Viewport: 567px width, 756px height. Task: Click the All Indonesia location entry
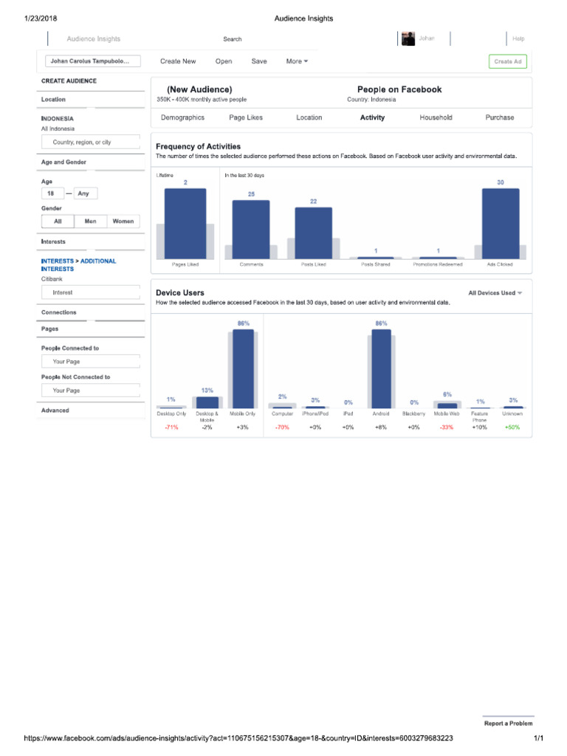point(58,128)
